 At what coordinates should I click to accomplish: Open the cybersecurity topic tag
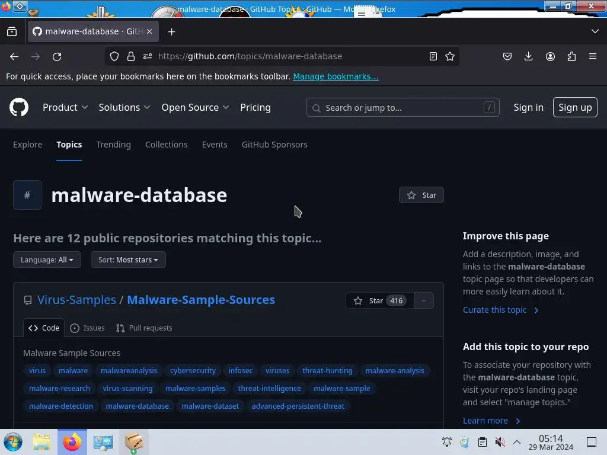[x=193, y=371]
